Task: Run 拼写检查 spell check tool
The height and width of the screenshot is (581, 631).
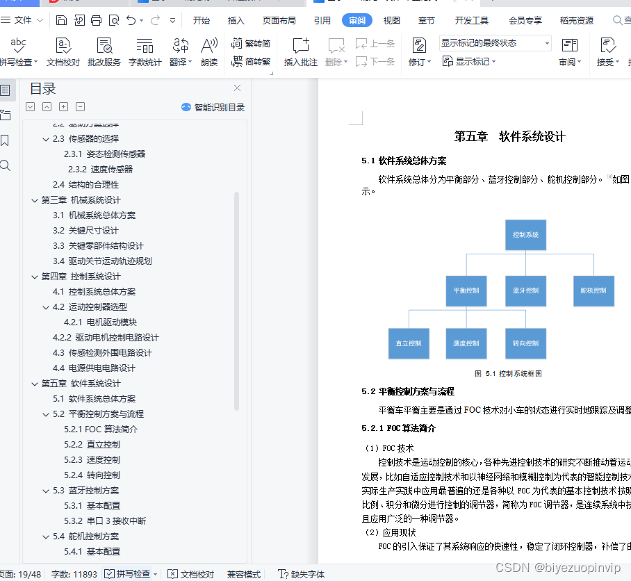Action: pyautogui.click(x=18, y=52)
